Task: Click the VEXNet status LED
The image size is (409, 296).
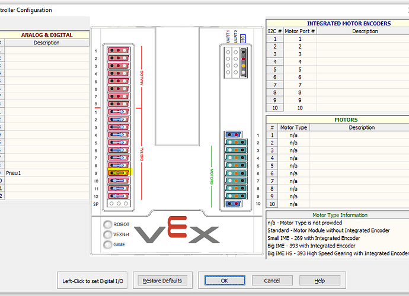Action: point(107,234)
